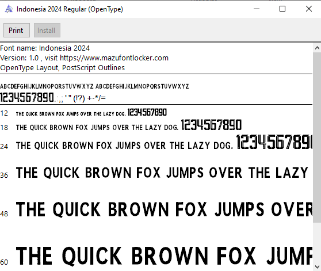Click the size 36 label
This screenshot has width=321, height=271.
[4, 175]
